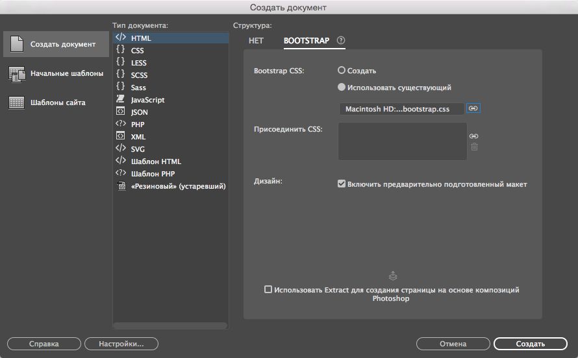Click the Macintosh HD bootstrap.css path field
Image resolution: width=578 pixels, height=358 pixels.
(x=401, y=109)
